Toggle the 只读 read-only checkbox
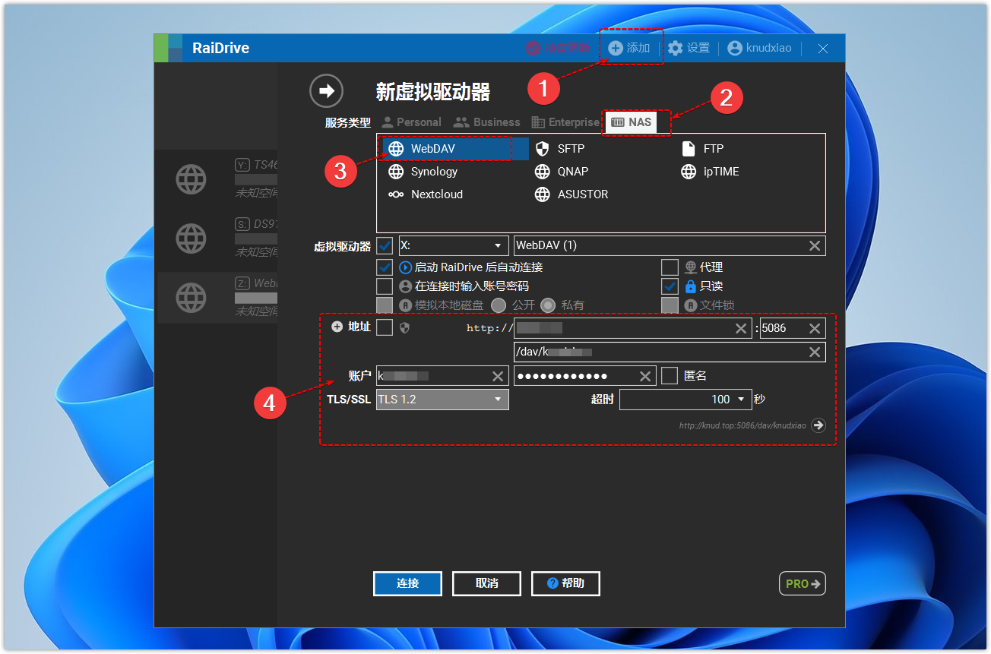This screenshot has height=654, width=991. click(670, 286)
